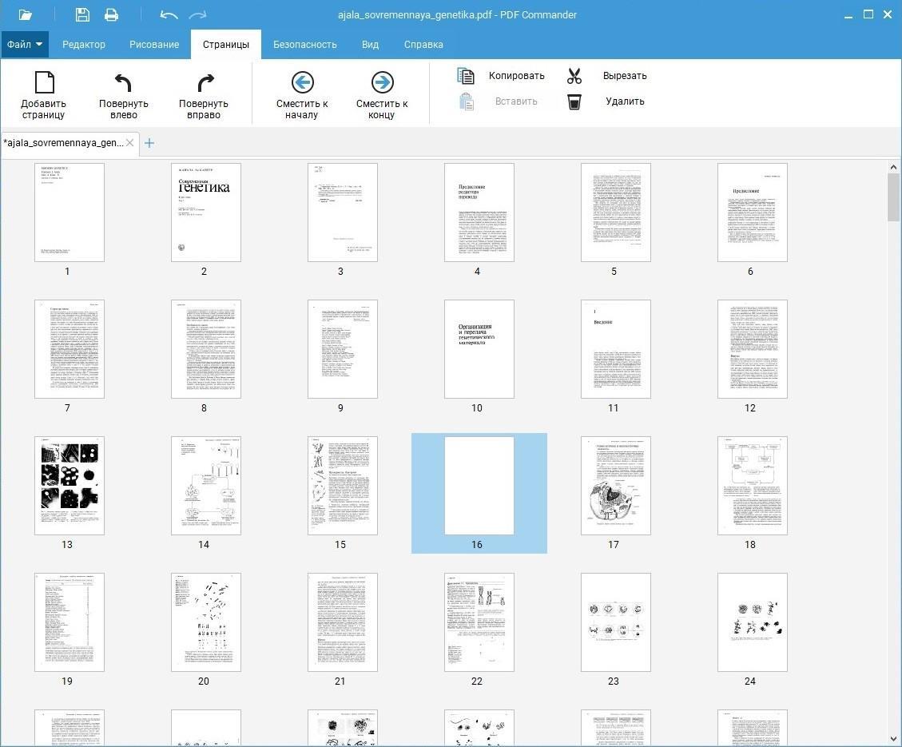Click the scrollbar down arrow
Screen dimensions: 902x747
893,739
